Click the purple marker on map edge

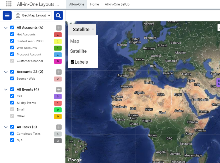[218, 82]
